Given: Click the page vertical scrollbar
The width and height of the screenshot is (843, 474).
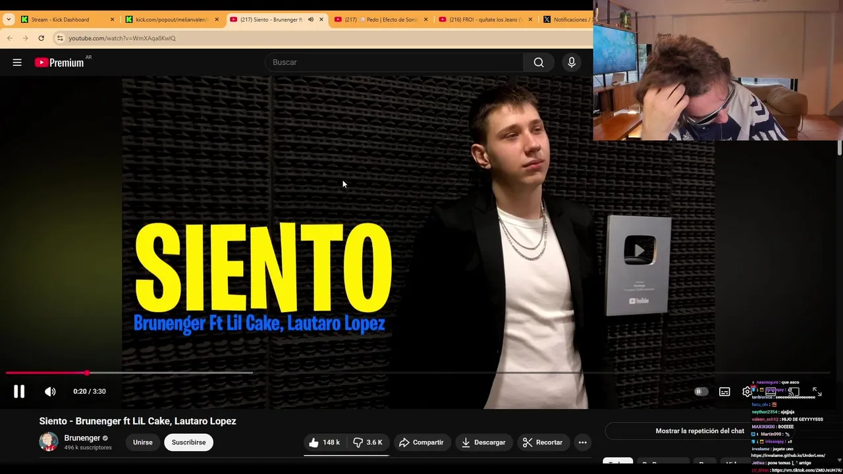Looking at the screenshot, I should tap(840, 147).
